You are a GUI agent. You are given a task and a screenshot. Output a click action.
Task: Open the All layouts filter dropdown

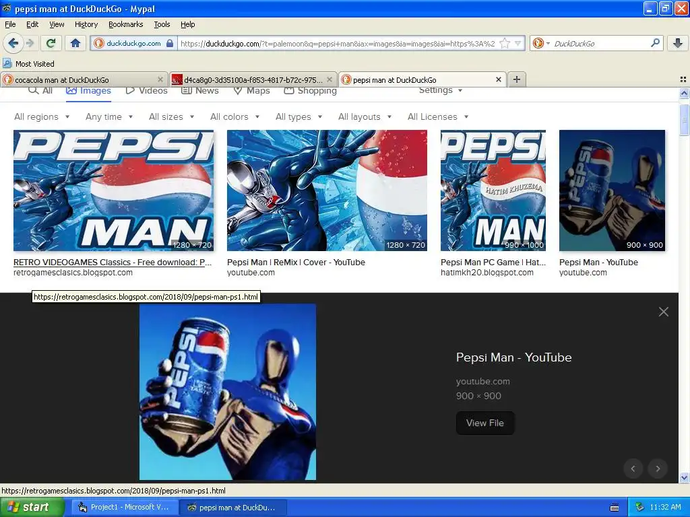[365, 116]
